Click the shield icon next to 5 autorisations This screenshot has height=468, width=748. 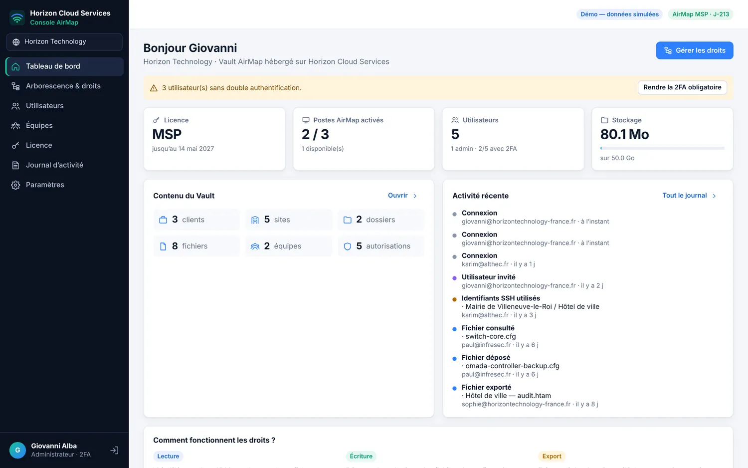coord(348,246)
